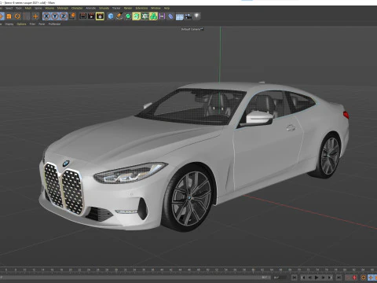Open the Volume menu
Viewport: 377px width, 283px height.
[49, 8]
